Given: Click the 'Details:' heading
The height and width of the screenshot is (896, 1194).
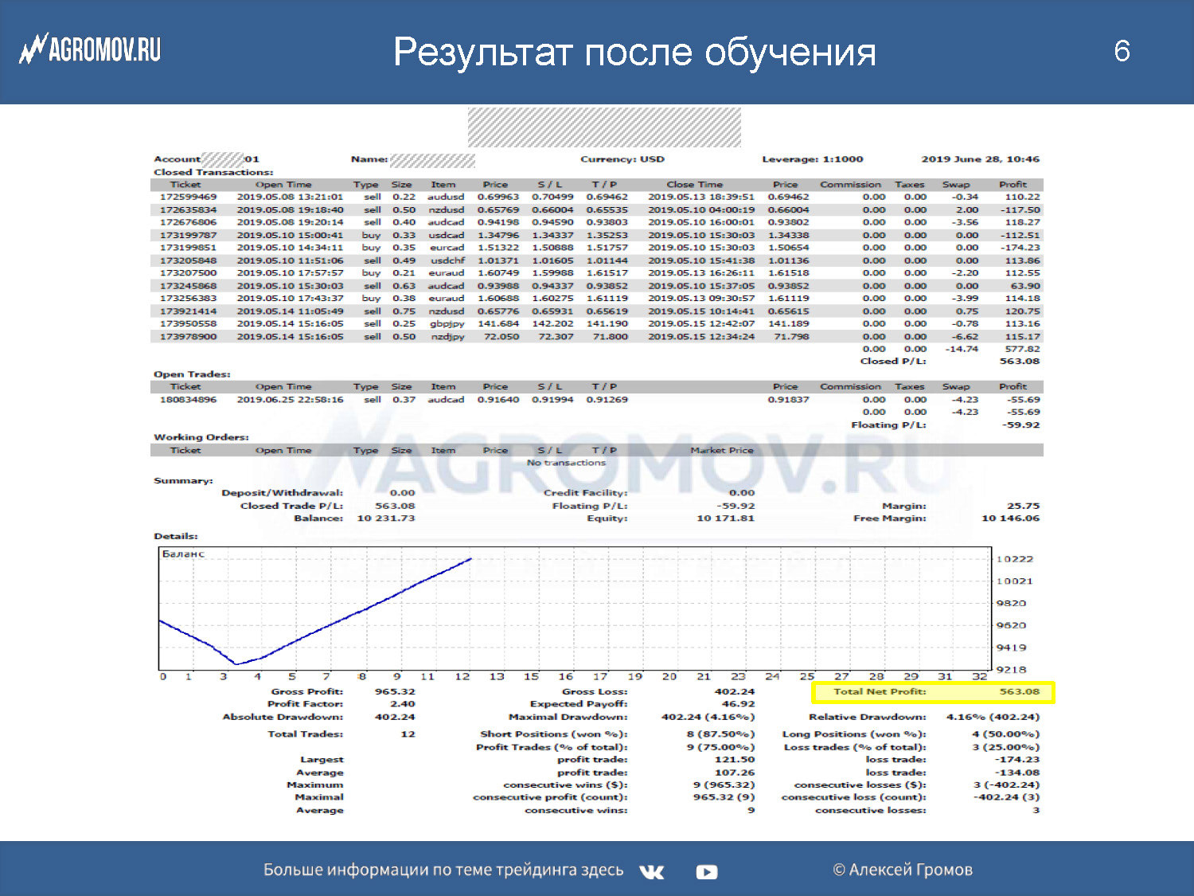Looking at the screenshot, I should (176, 537).
